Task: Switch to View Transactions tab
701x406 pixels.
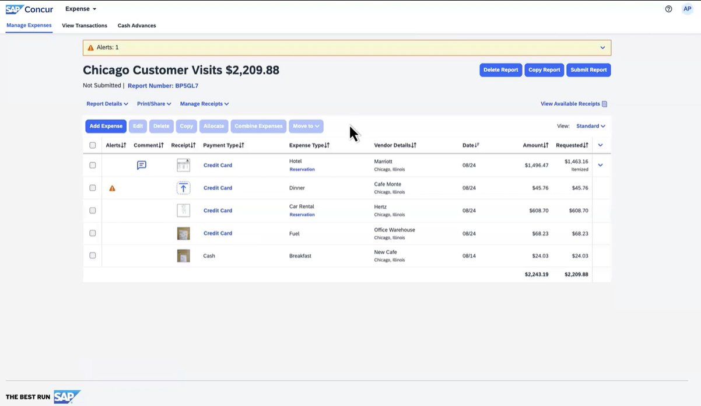Action: tap(85, 26)
